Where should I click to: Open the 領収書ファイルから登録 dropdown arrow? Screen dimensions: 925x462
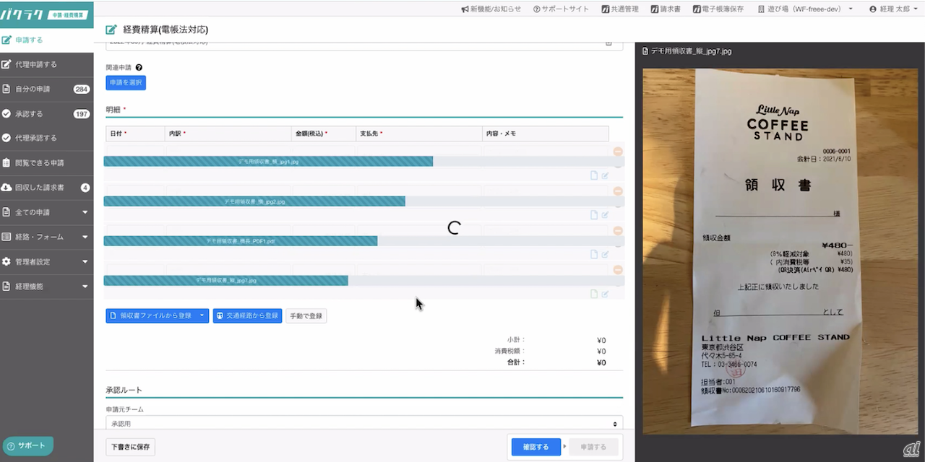click(202, 315)
